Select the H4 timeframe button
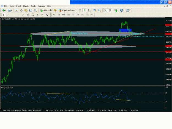This screenshot has height=129, width=172. 78,15
